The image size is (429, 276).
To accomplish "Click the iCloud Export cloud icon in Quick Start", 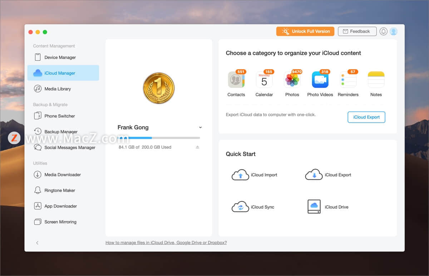I will pos(314,175).
